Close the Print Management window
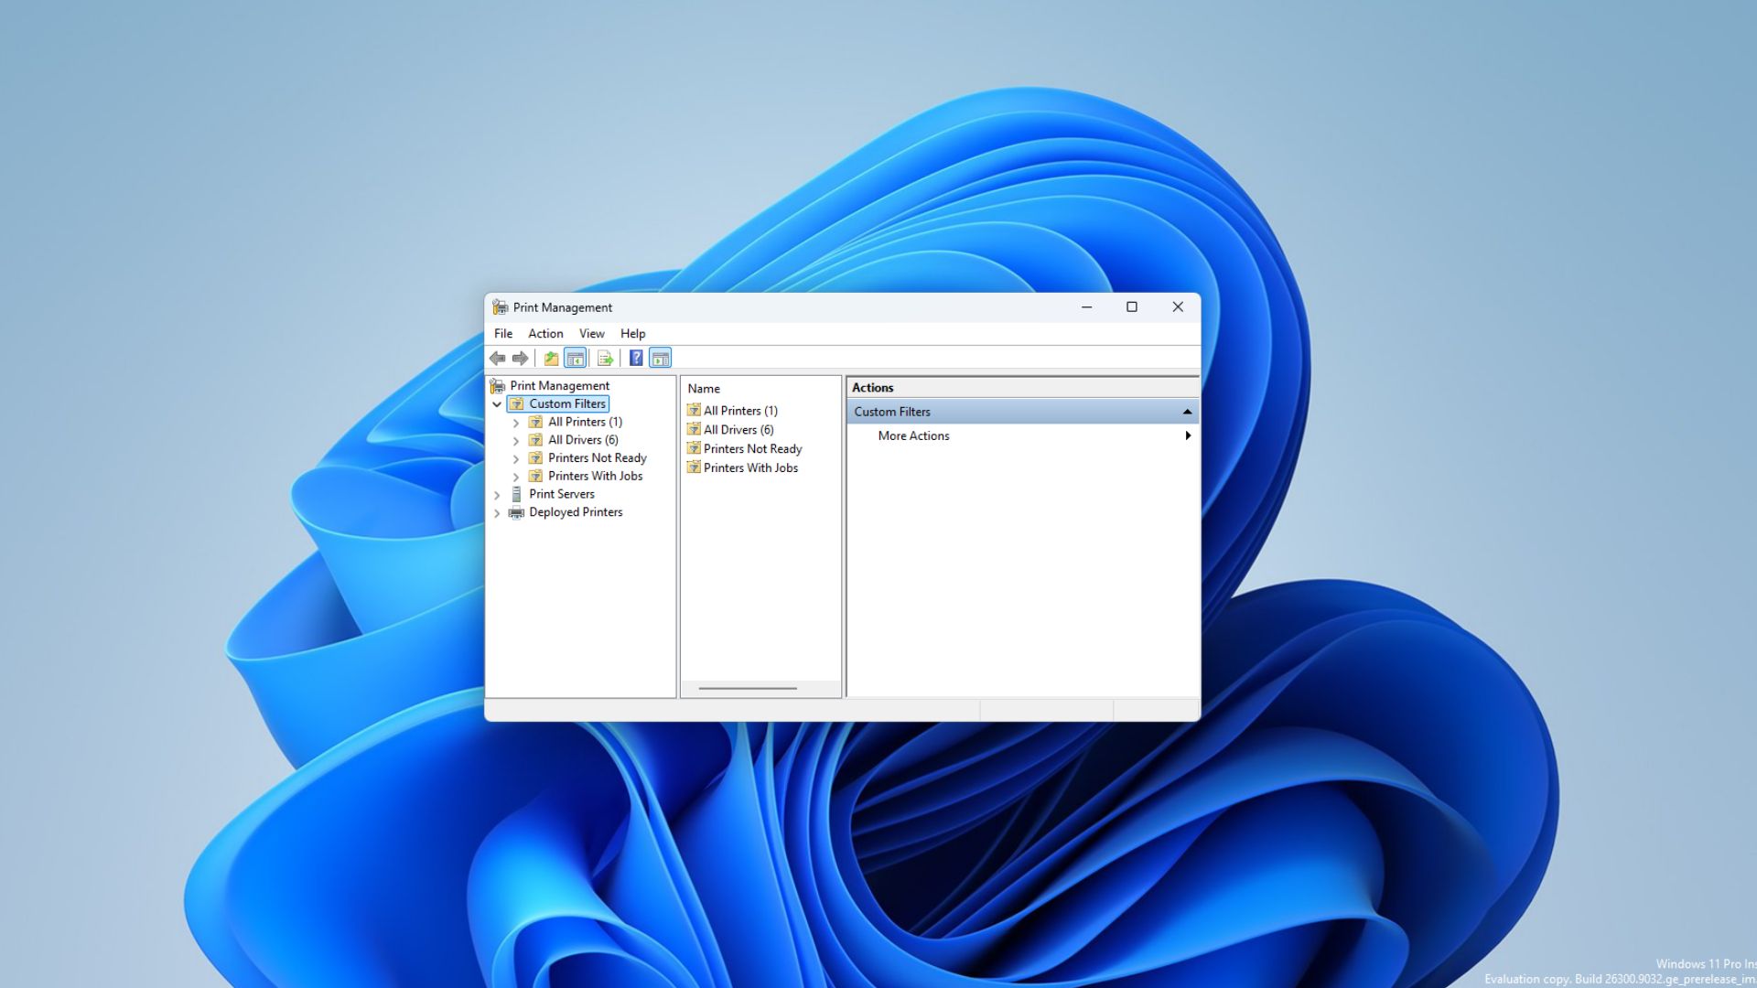The width and height of the screenshot is (1757, 988). click(x=1178, y=307)
